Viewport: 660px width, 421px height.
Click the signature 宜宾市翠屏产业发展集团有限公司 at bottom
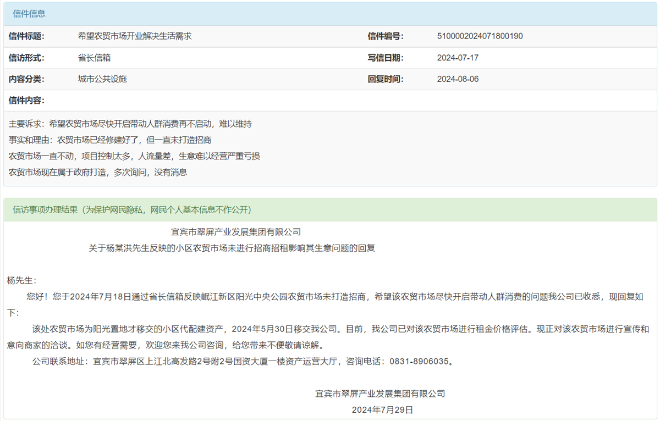(380, 394)
